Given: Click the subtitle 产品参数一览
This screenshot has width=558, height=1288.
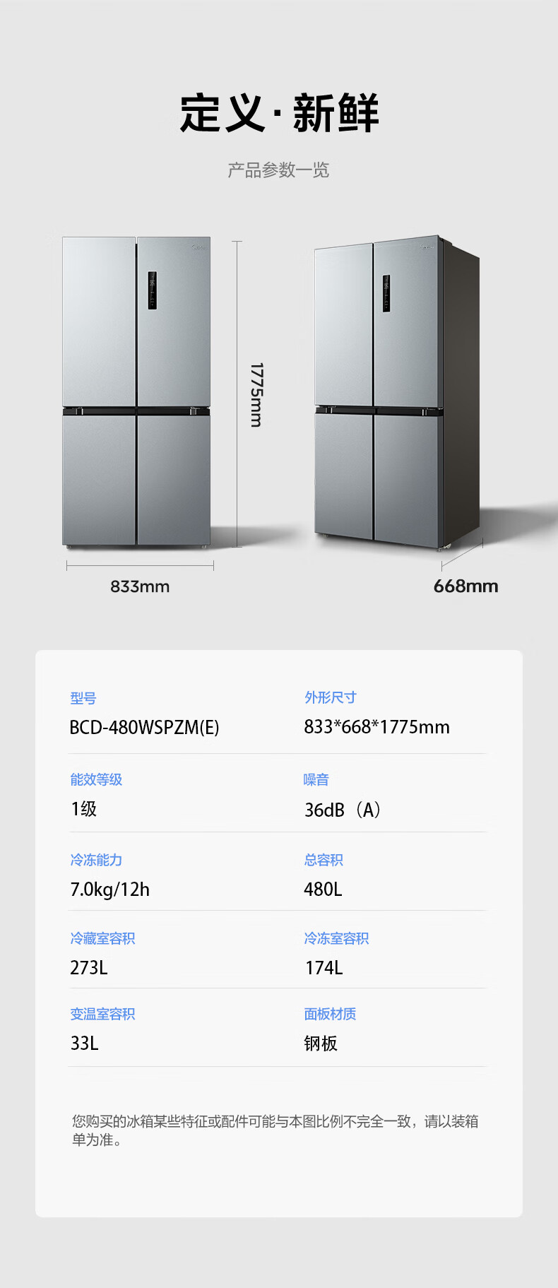Looking at the screenshot, I should coord(278,170).
